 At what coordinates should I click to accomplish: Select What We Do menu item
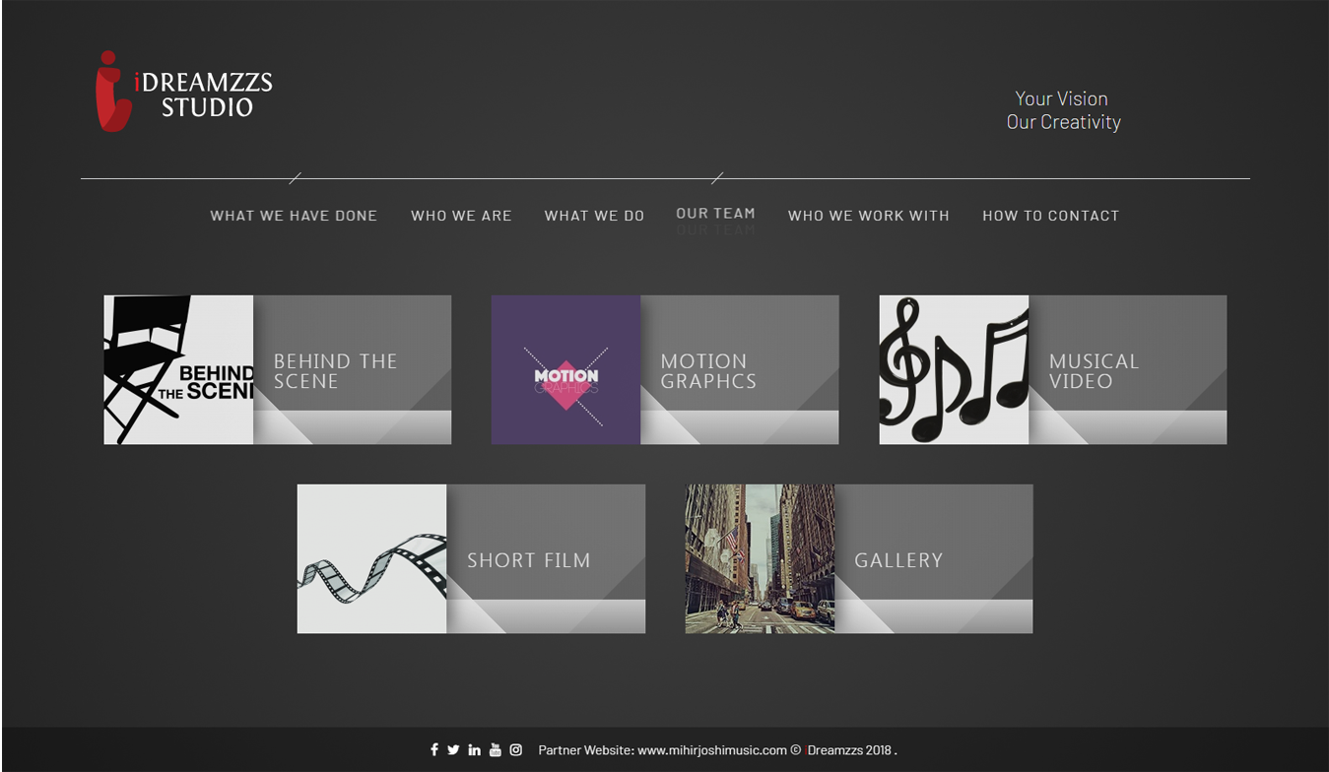(594, 216)
